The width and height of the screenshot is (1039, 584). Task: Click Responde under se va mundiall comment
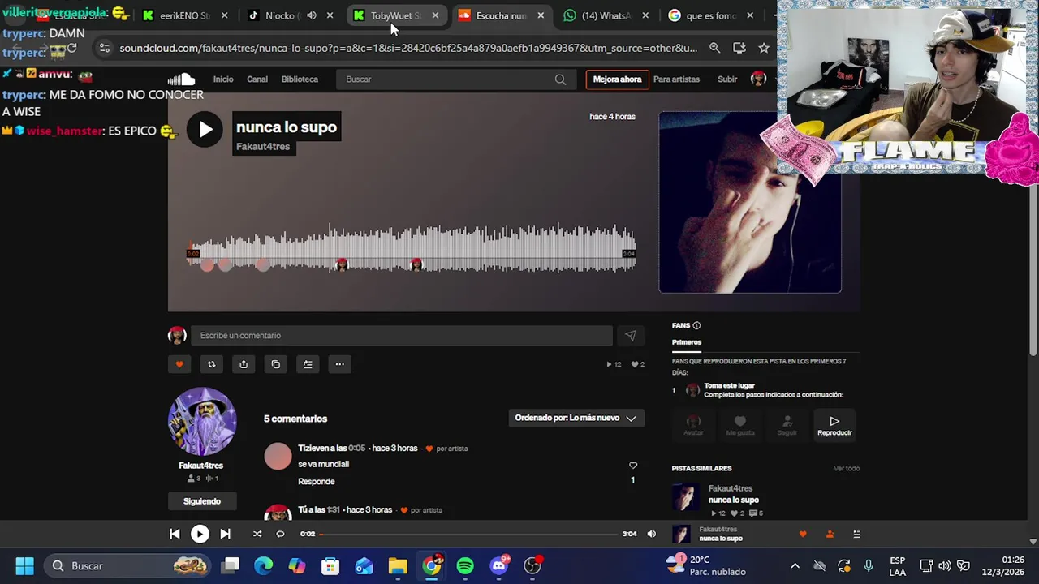point(317,482)
